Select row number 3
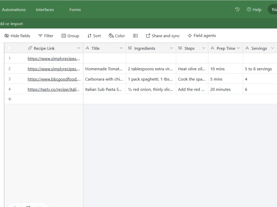 coord(9,79)
